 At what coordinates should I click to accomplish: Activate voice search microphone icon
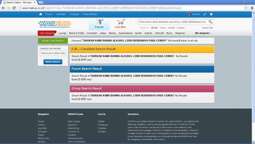point(205,22)
